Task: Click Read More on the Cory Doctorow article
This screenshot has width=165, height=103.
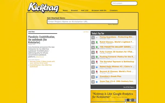Action: (x=40, y=57)
